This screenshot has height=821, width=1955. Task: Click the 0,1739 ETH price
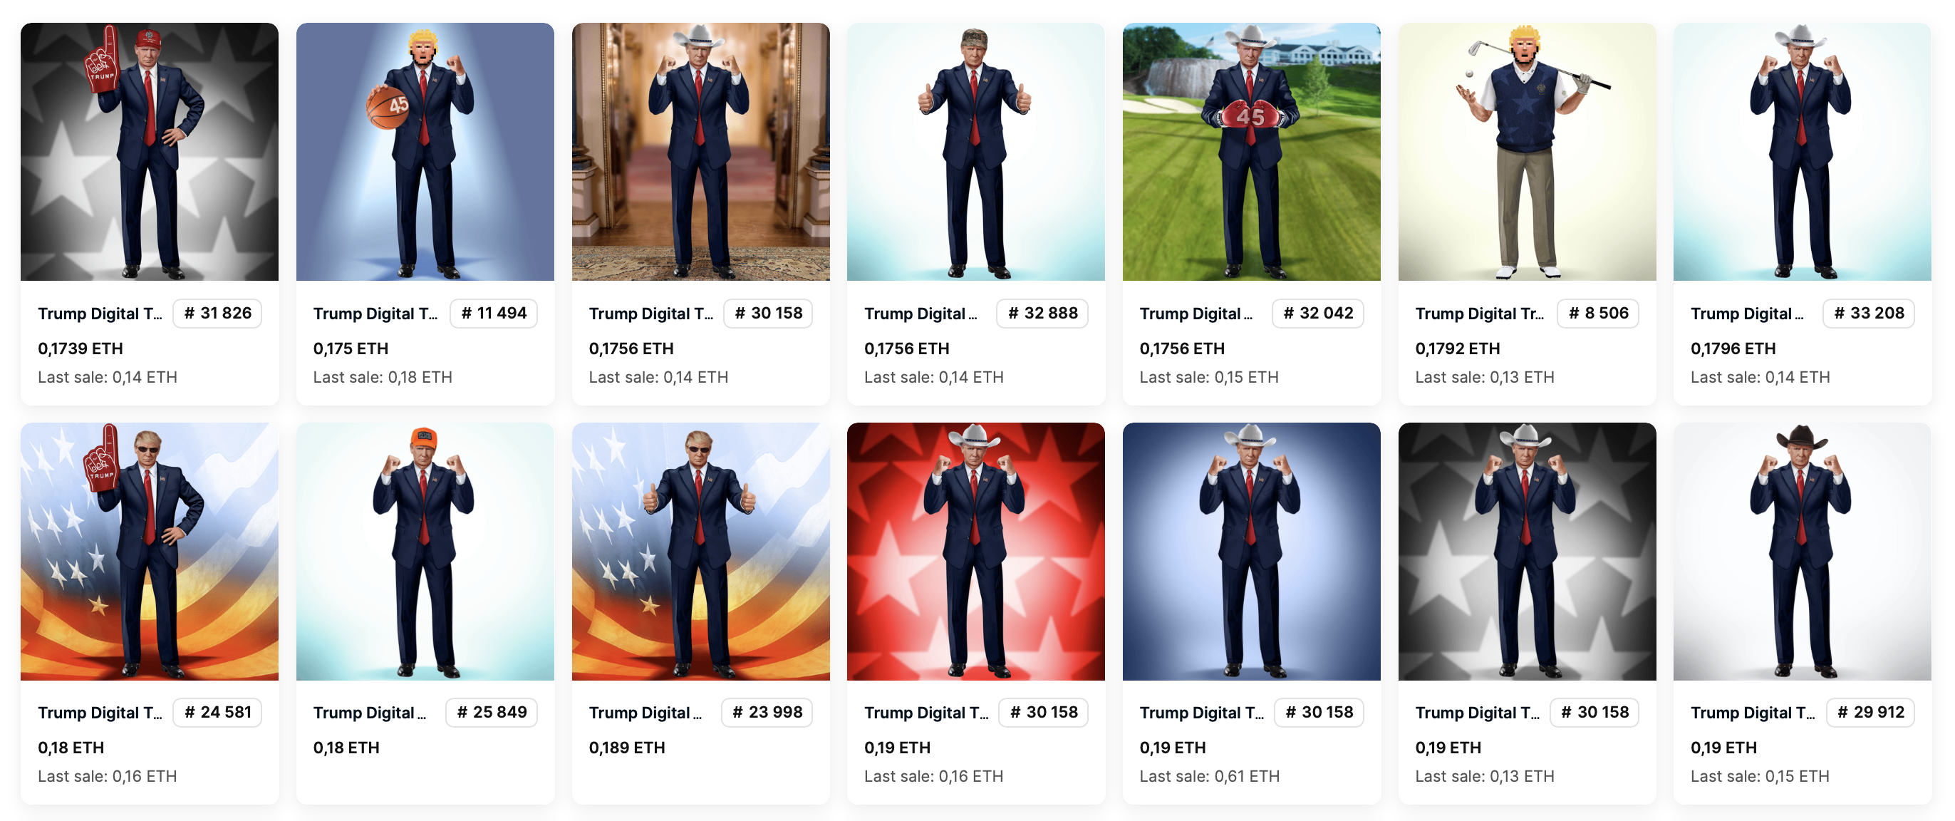(81, 348)
